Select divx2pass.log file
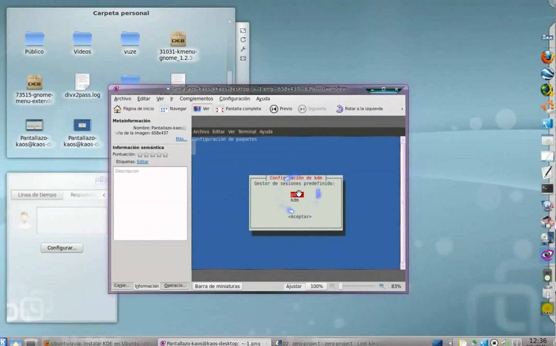This screenshot has width=556, height=346. 82,86
